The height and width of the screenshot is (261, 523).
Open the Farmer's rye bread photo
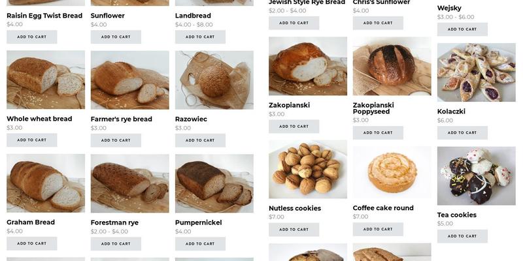129,80
